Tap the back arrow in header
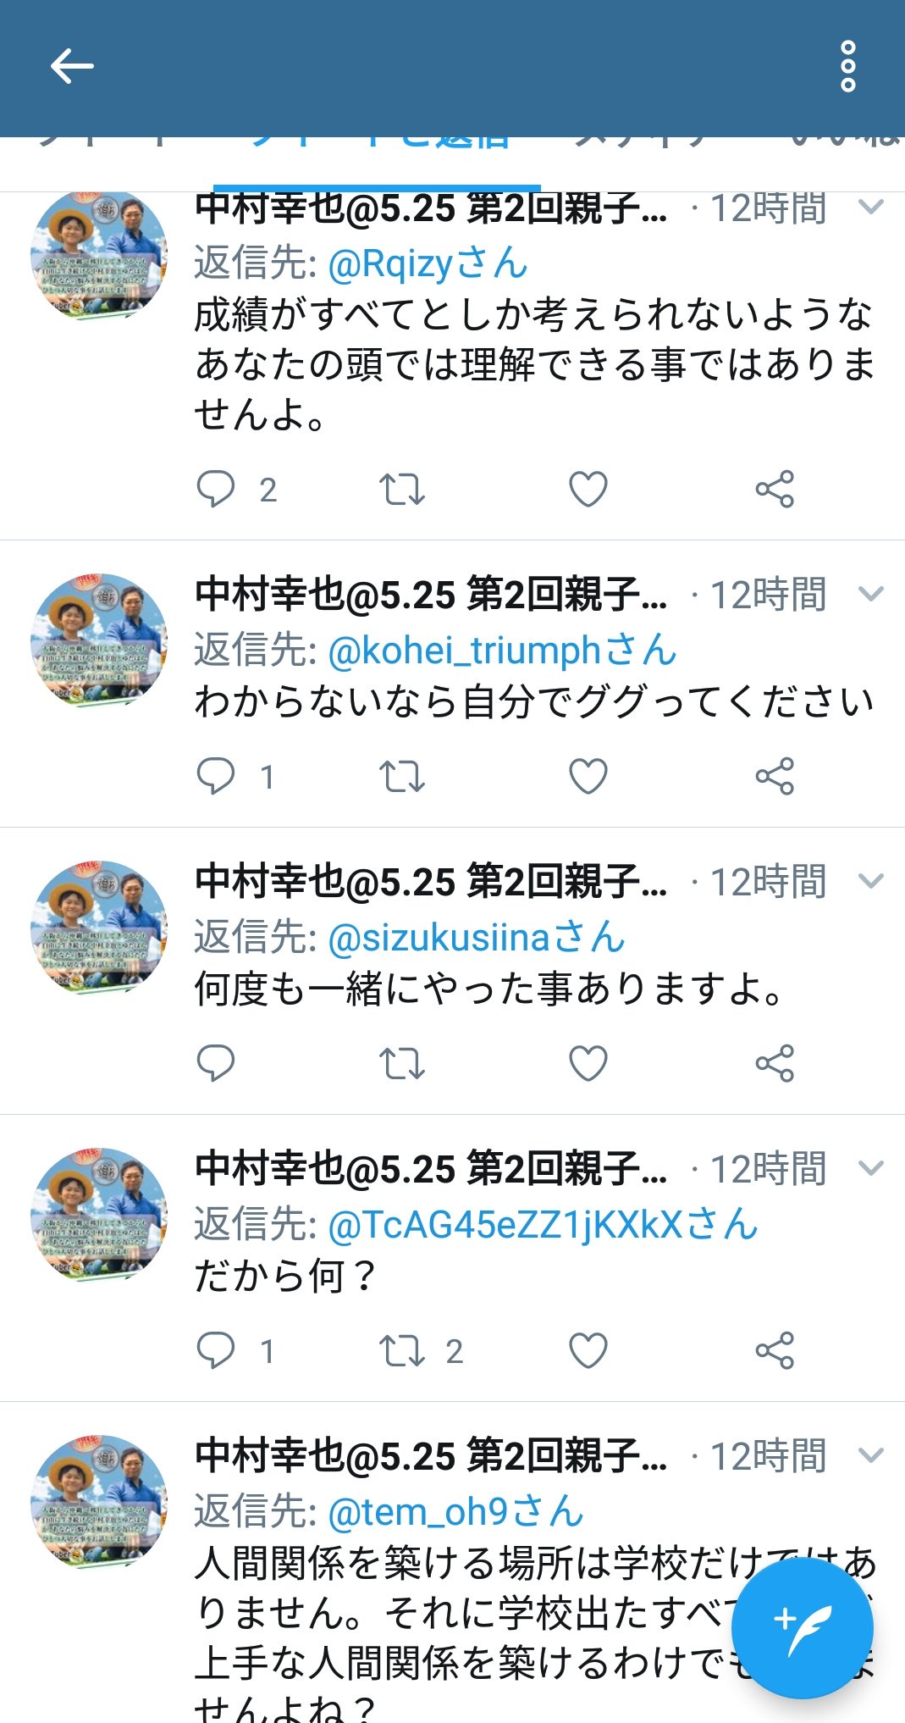The image size is (905, 1723). (72, 67)
